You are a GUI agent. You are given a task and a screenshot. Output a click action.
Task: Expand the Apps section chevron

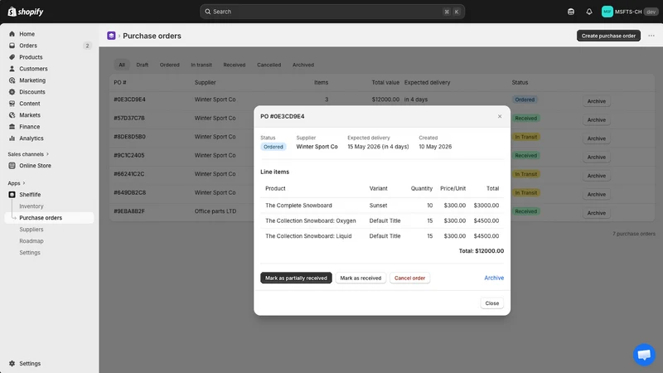(x=24, y=183)
